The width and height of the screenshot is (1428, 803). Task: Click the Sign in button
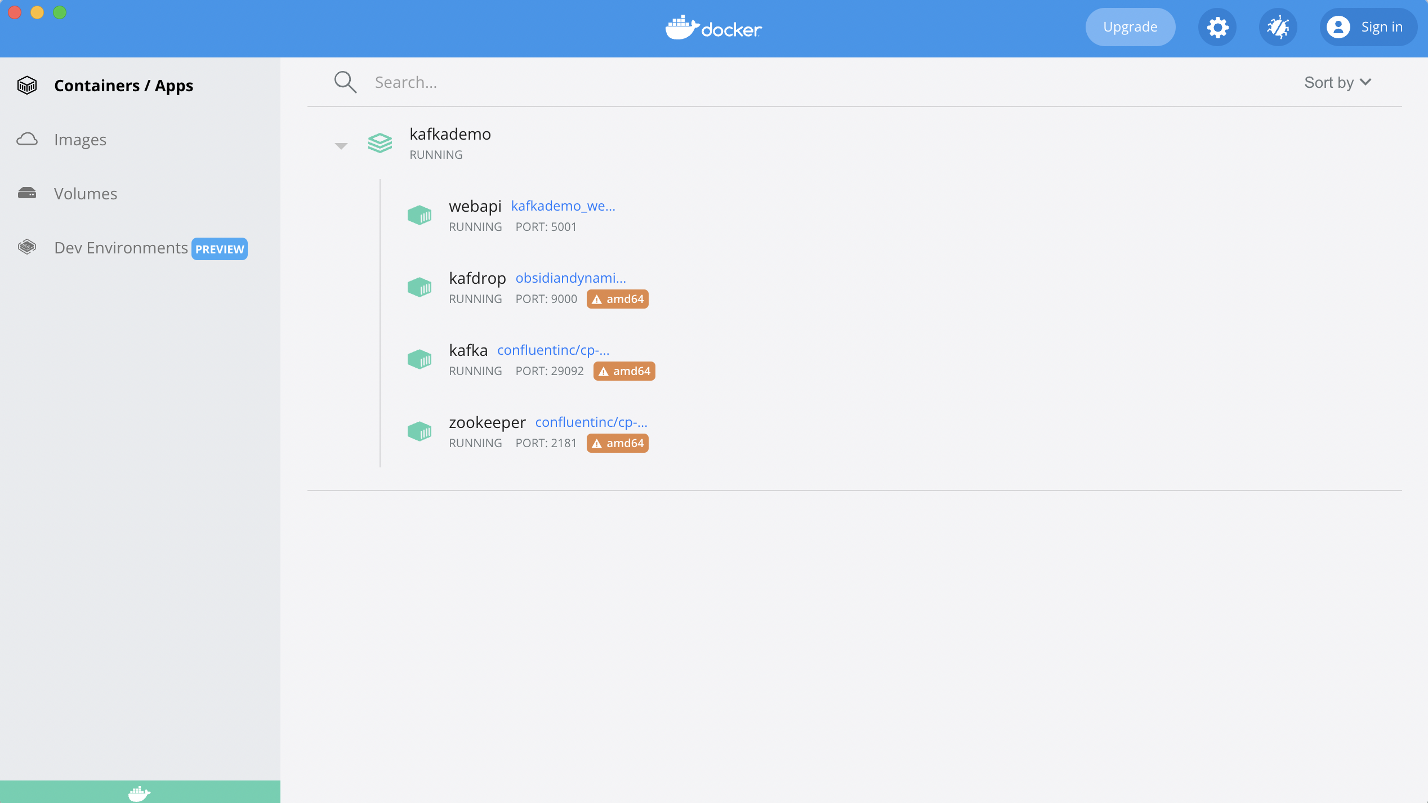pos(1368,27)
